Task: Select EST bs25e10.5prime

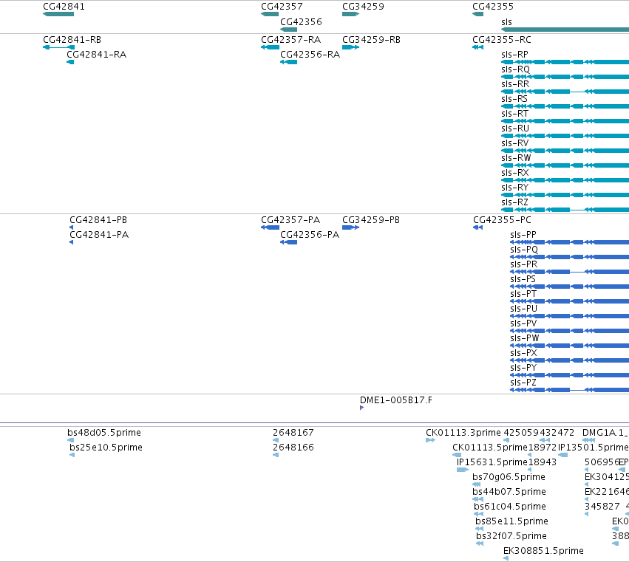Action: (x=72, y=455)
